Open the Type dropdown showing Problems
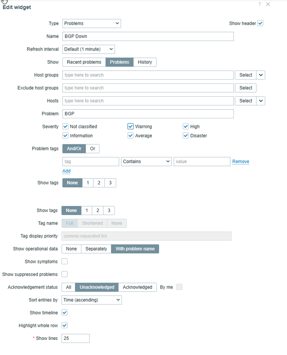The image size is (287, 355). 91,24
